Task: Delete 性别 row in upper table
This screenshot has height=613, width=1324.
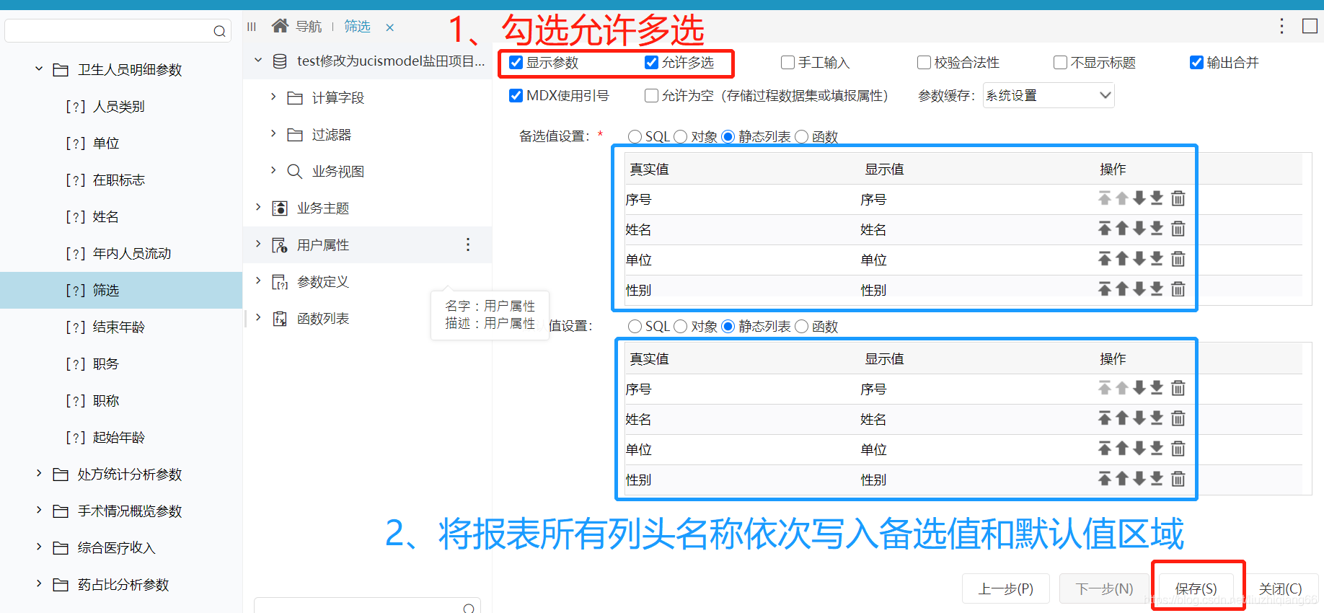Action: pos(1178,289)
